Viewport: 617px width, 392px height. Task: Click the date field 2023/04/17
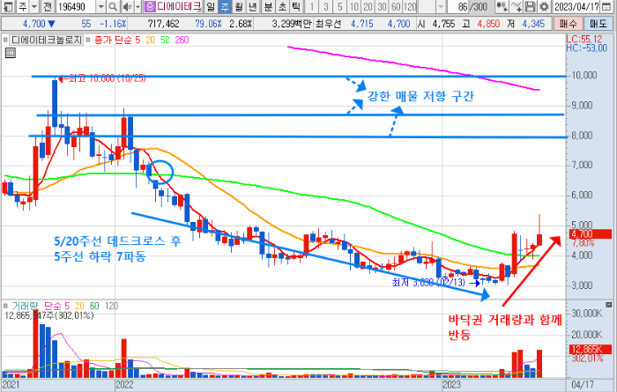tap(576, 6)
